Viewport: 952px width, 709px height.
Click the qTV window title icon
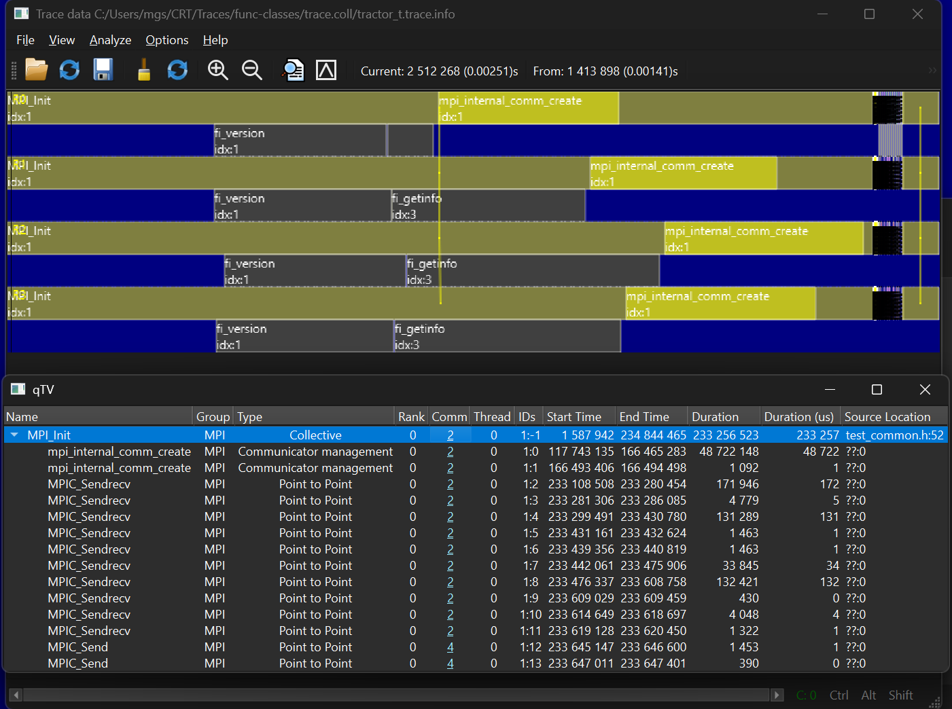click(x=18, y=389)
